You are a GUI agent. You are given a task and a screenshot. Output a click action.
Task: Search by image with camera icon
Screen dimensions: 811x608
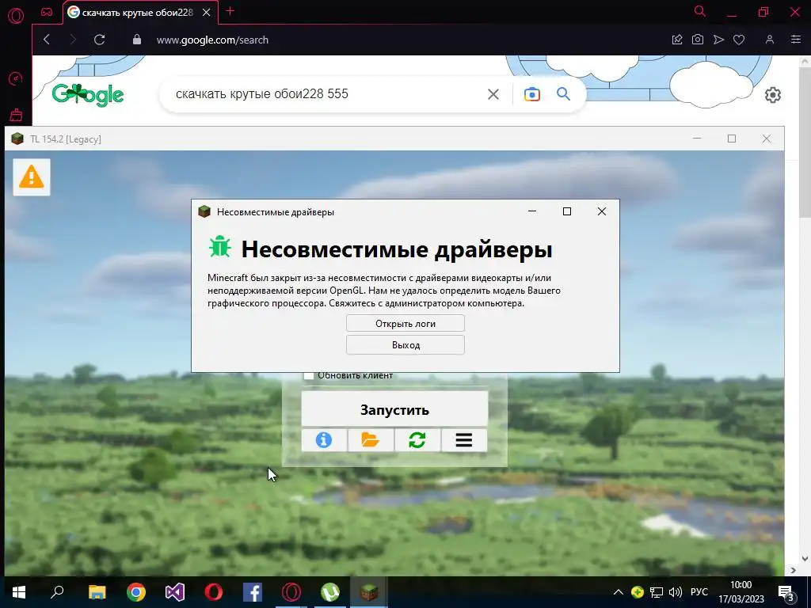pos(531,94)
